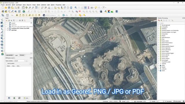The height and width of the screenshot is (104, 185).
Task: Select the Zoom In magnifier tool
Action: (30, 8)
